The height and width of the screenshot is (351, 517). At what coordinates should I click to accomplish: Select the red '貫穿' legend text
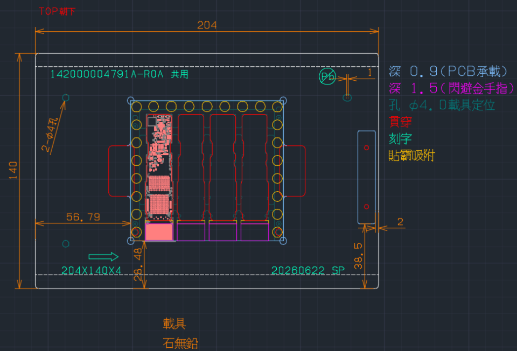point(400,122)
